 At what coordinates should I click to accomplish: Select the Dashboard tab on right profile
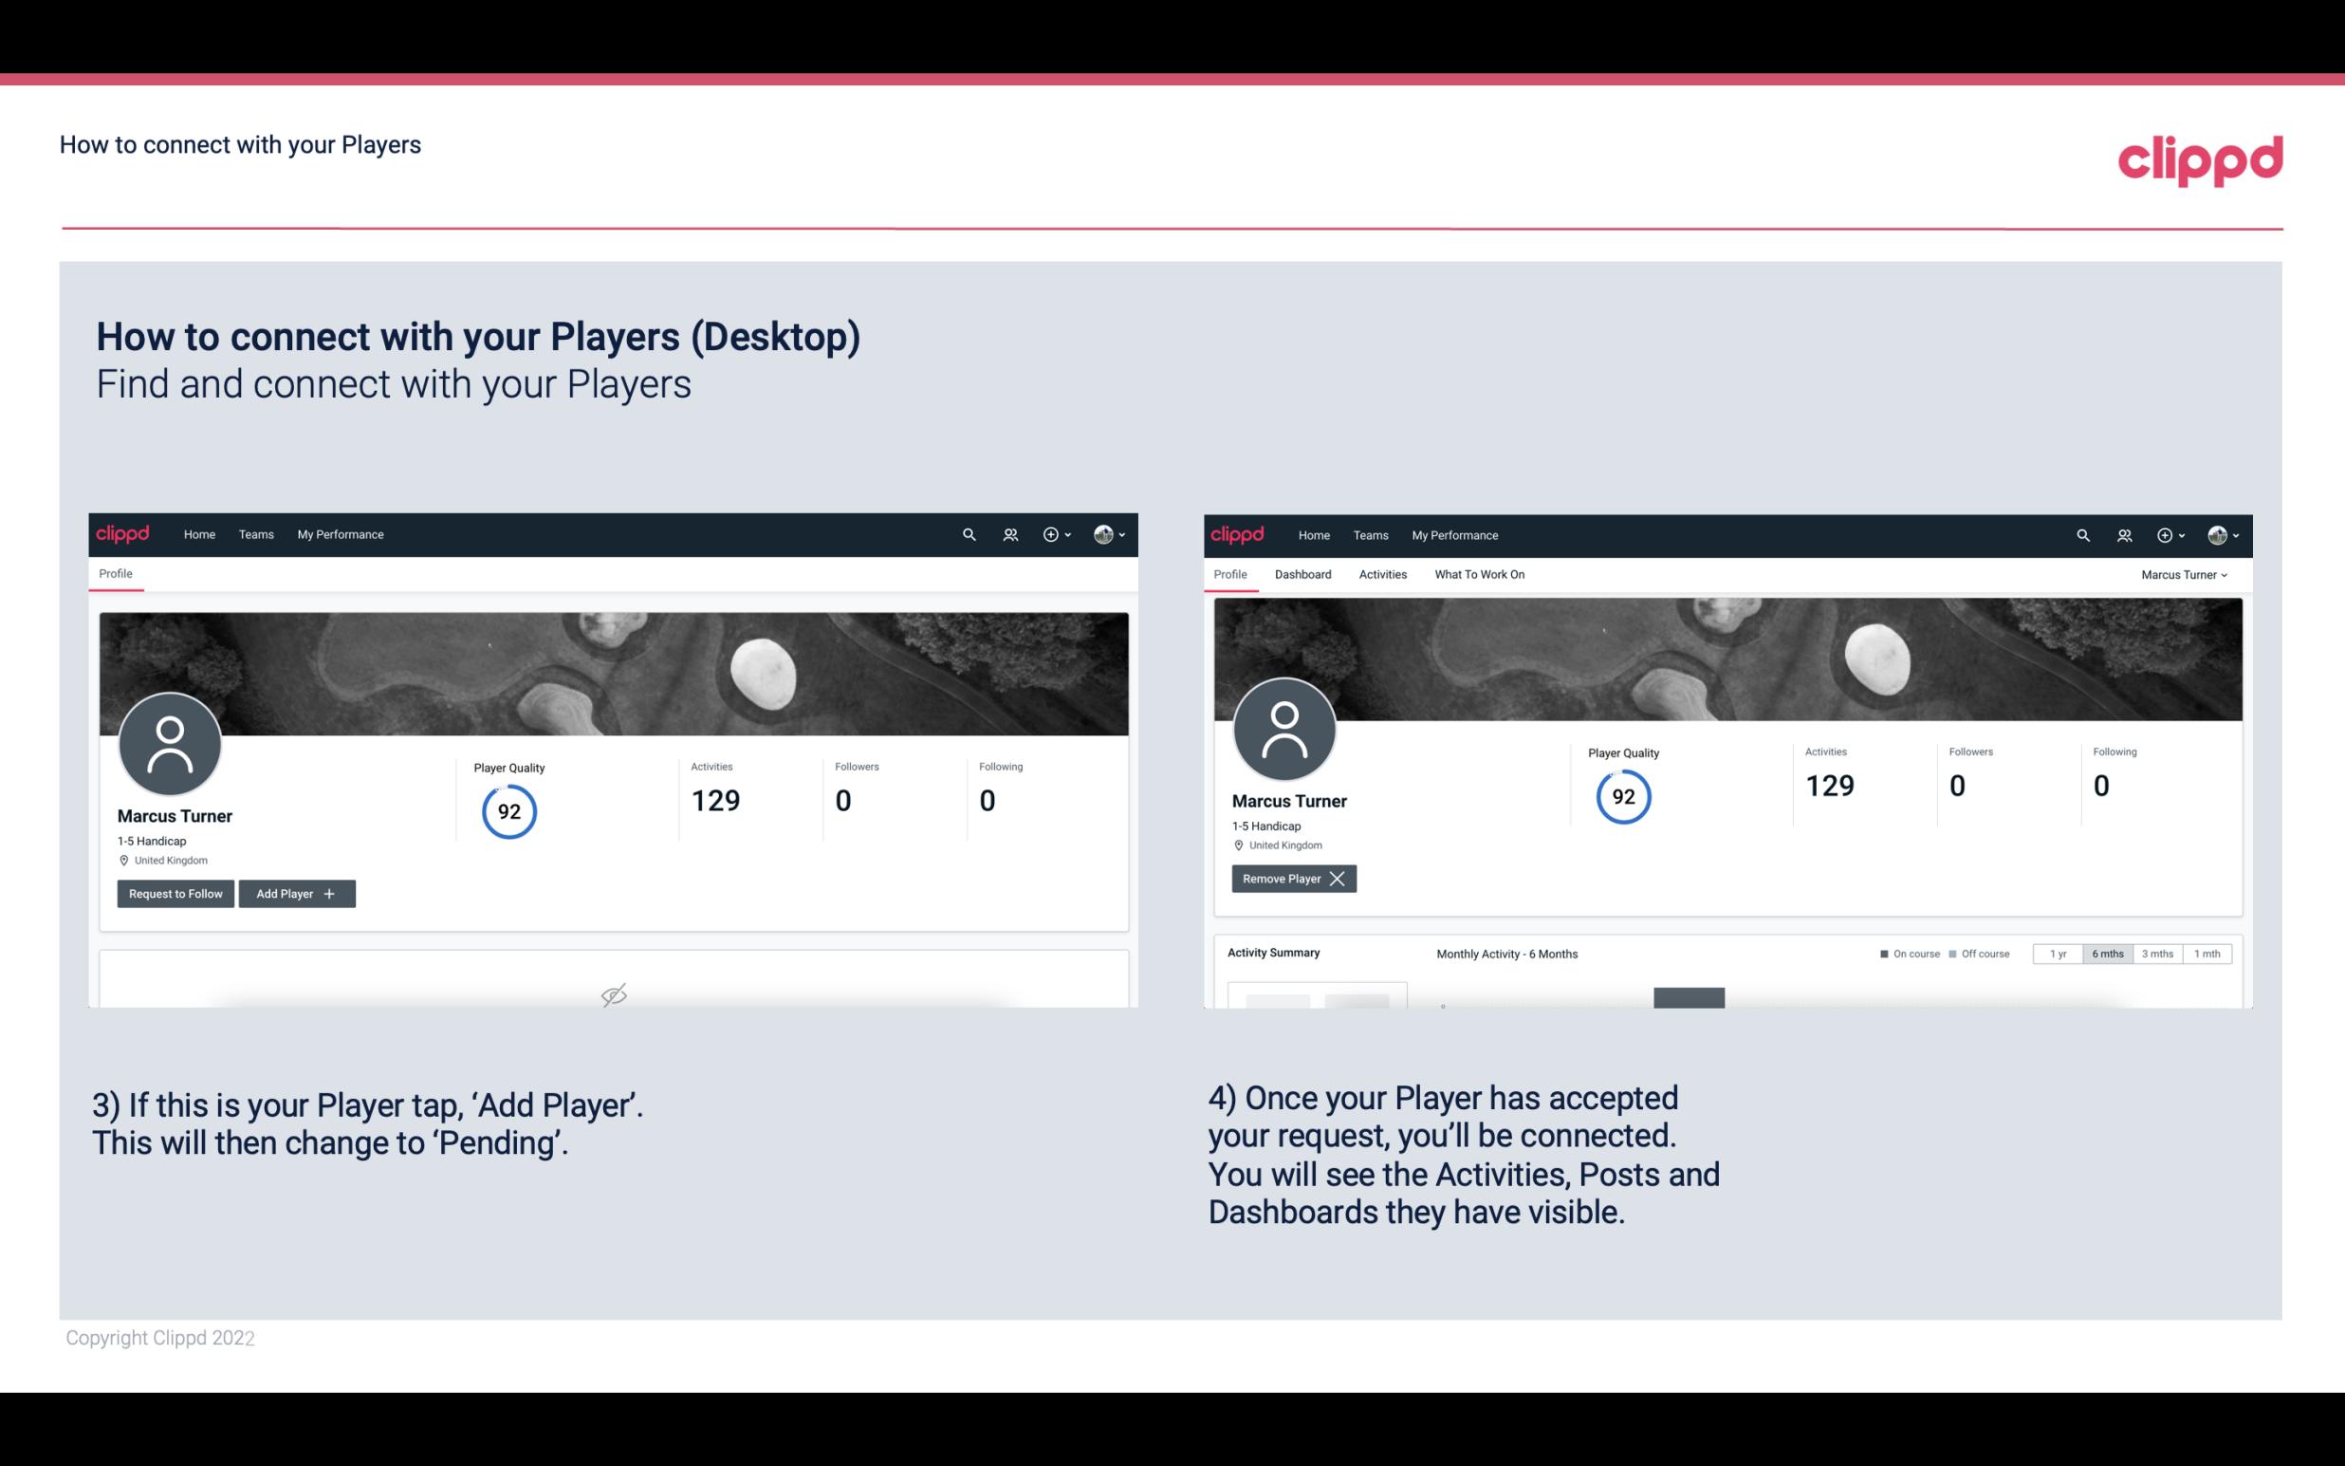tap(1303, 574)
